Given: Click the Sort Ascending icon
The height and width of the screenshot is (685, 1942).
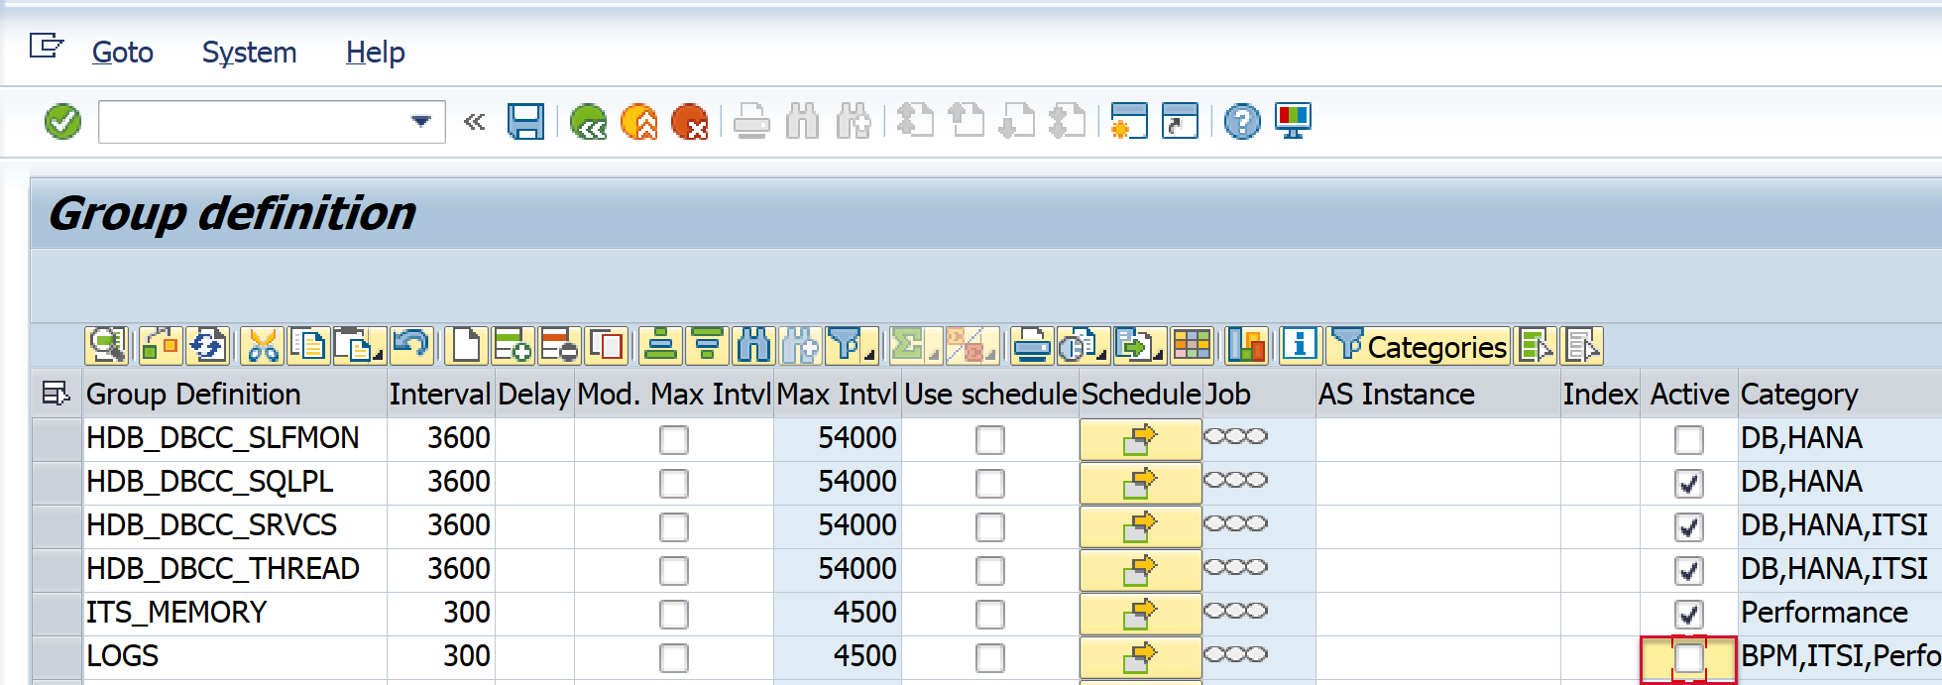Looking at the screenshot, I should (x=660, y=346).
